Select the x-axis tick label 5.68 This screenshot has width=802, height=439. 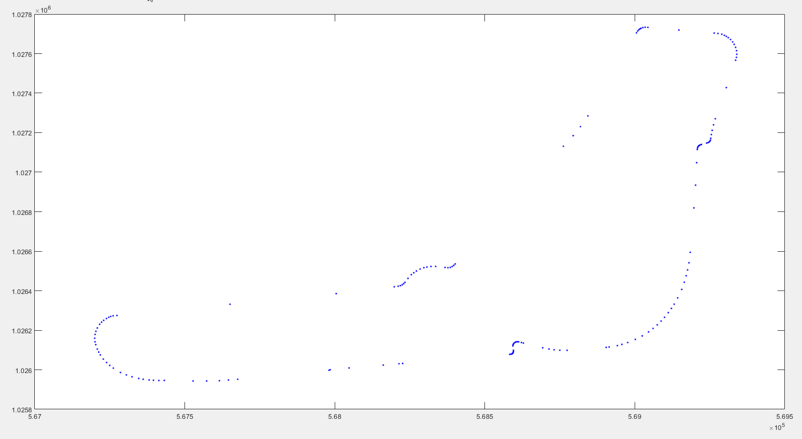pyautogui.click(x=335, y=417)
